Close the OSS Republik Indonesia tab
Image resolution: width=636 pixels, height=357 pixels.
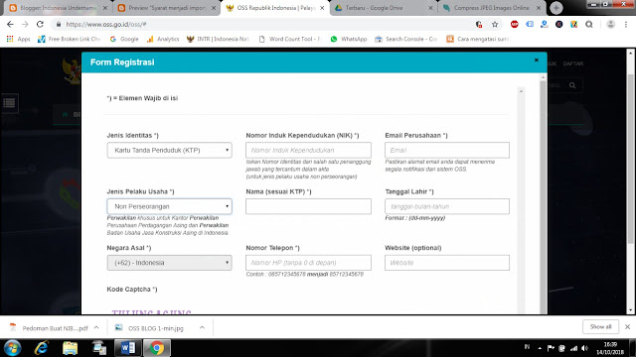tap(322, 8)
